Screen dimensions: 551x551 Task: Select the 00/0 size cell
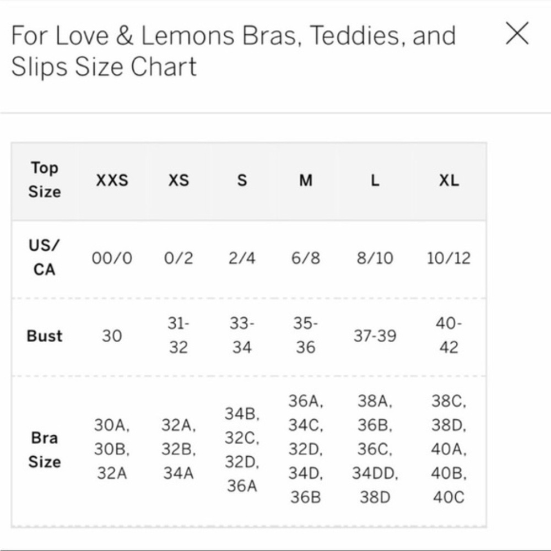pyautogui.click(x=114, y=257)
